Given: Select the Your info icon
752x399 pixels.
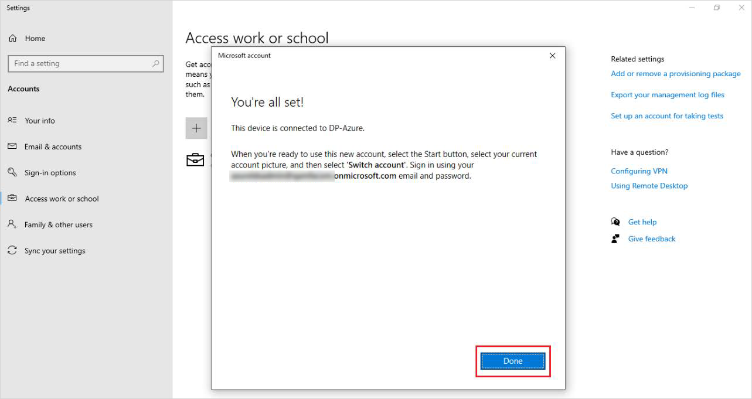Looking at the screenshot, I should click(12, 120).
